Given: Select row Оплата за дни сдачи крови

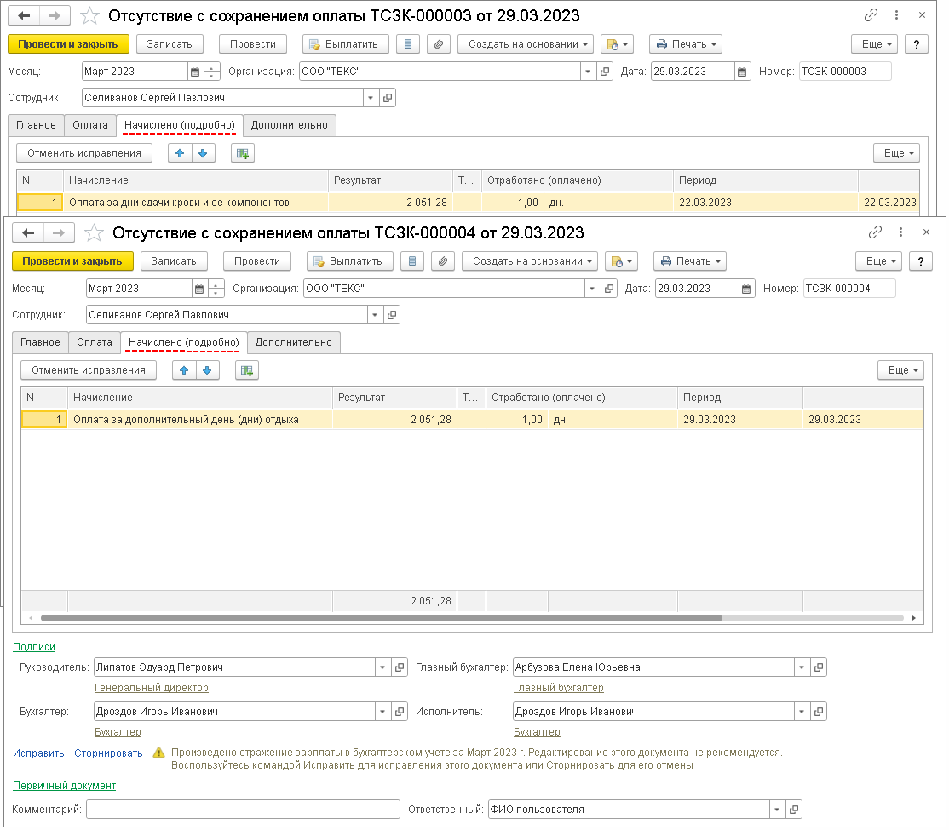Looking at the screenshot, I should (x=468, y=202).
